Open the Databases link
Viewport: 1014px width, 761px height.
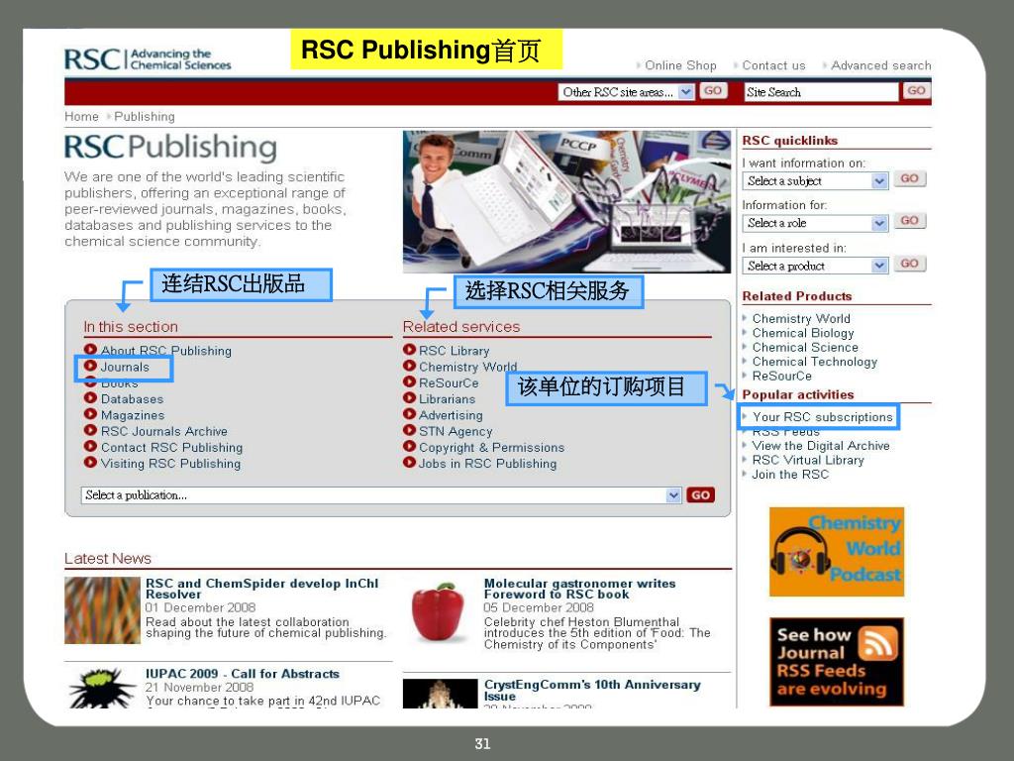pyautogui.click(x=132, y=398)
